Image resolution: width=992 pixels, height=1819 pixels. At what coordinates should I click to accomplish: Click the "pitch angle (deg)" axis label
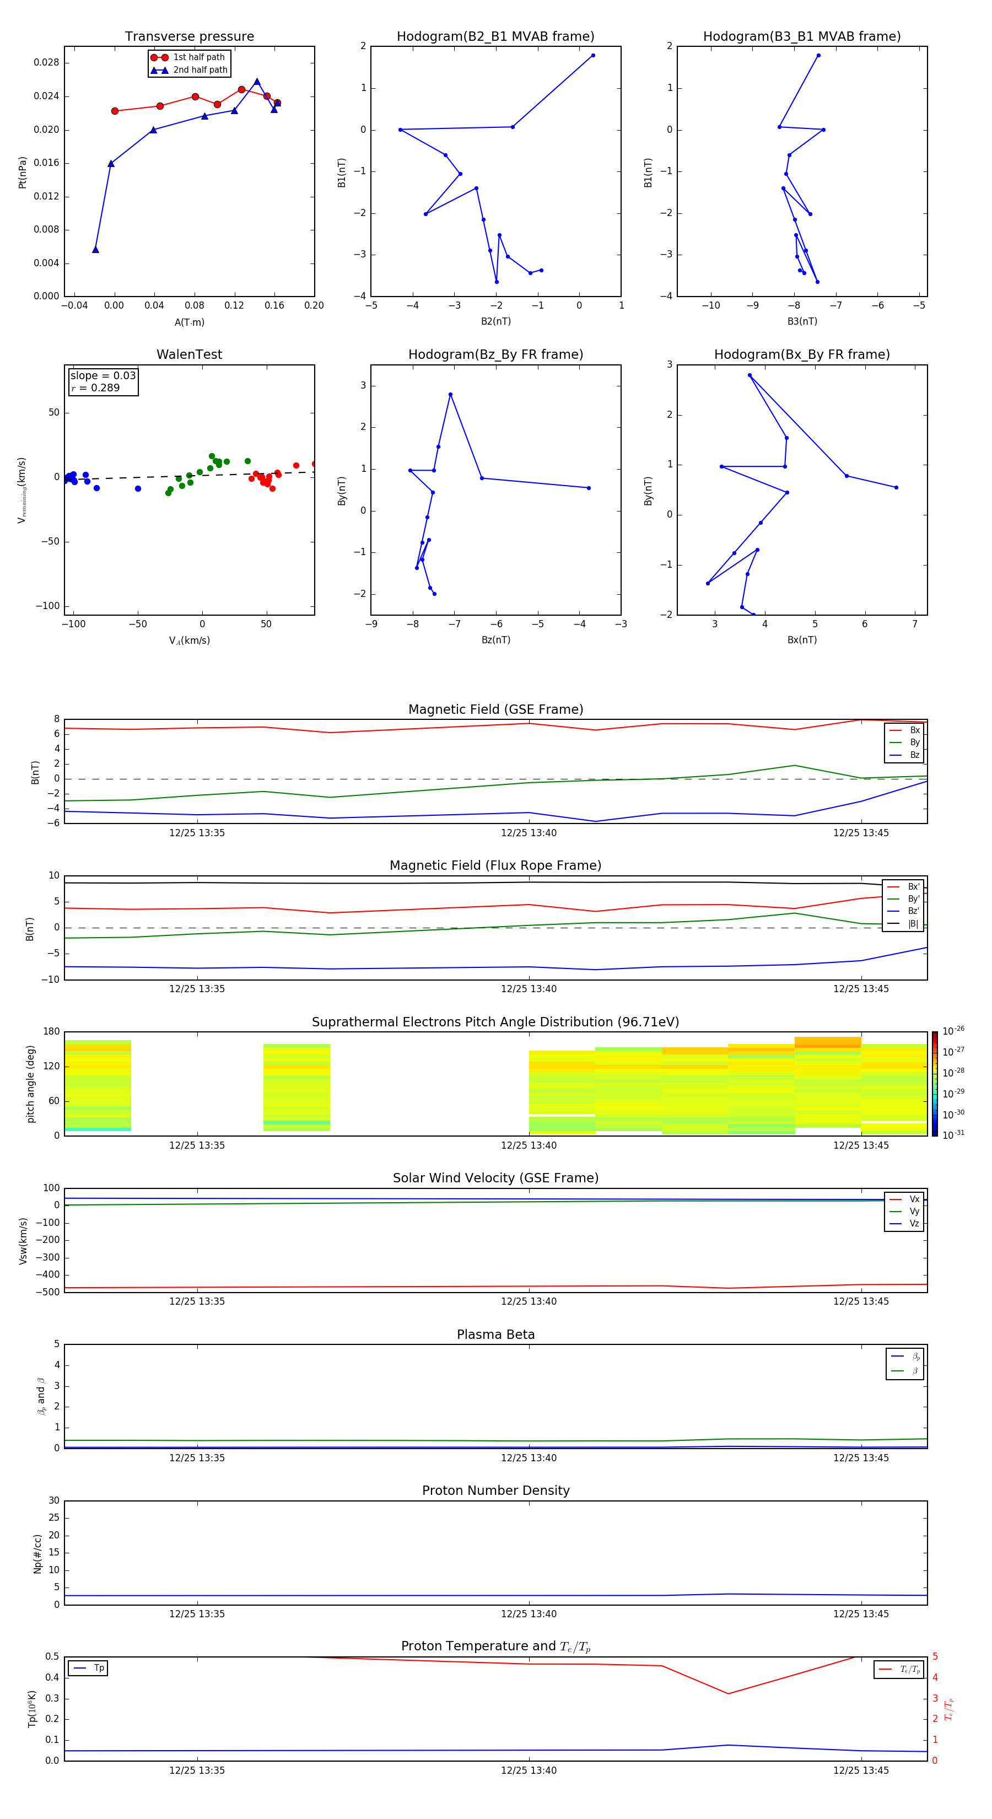pyautogui.click(x=30, y=1084)
